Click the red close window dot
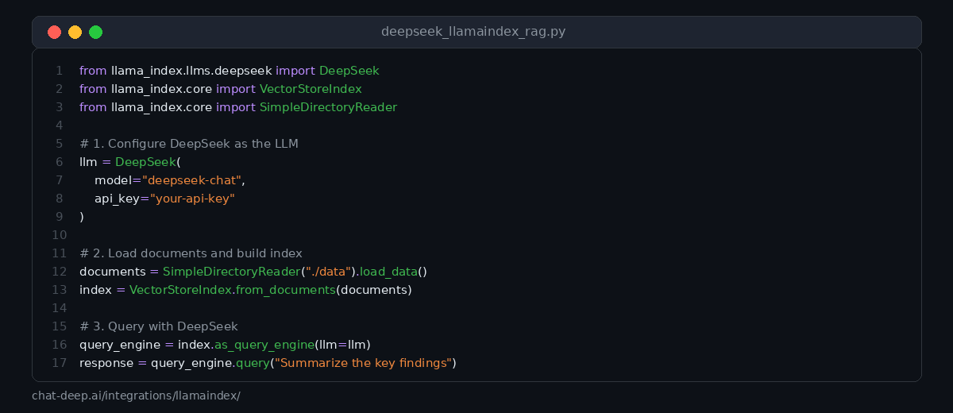The width and height of the screenshot is (953, 413). pos(54,32)
